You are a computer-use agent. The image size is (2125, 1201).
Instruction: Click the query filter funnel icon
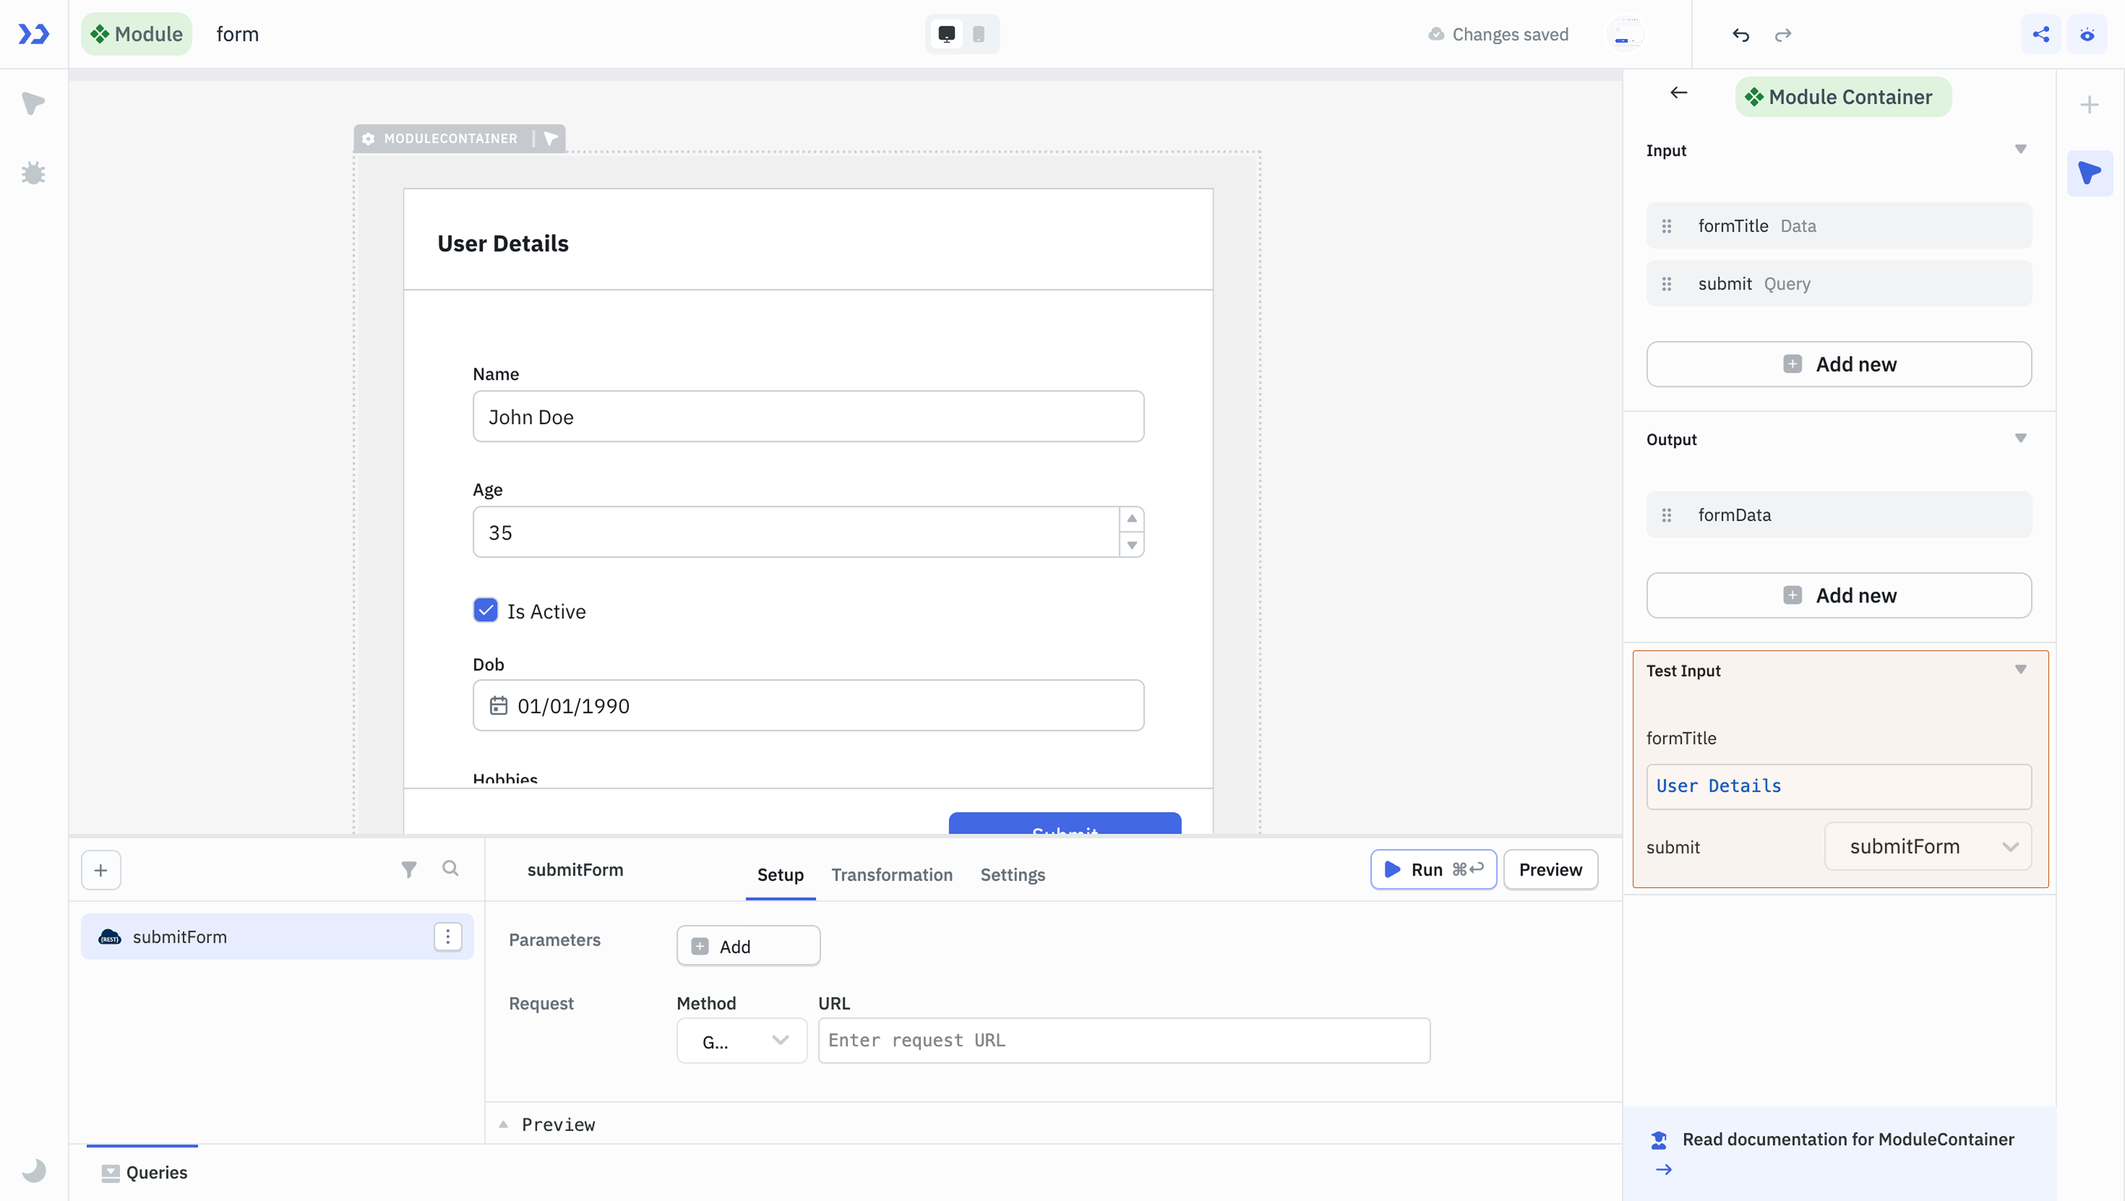(408, 869)
